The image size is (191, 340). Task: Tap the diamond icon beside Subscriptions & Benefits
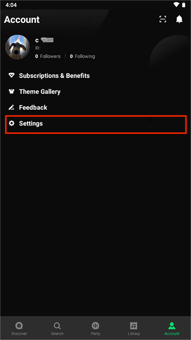(x=11, y=75)
